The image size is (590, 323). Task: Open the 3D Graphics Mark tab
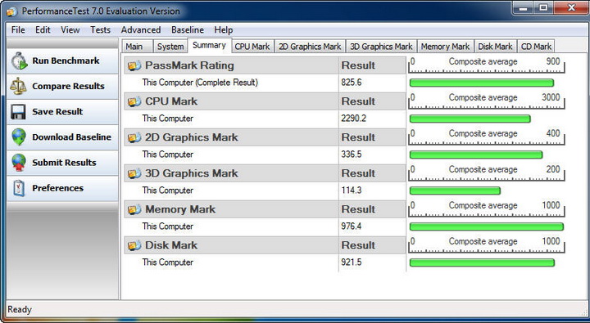pos(381,46)
